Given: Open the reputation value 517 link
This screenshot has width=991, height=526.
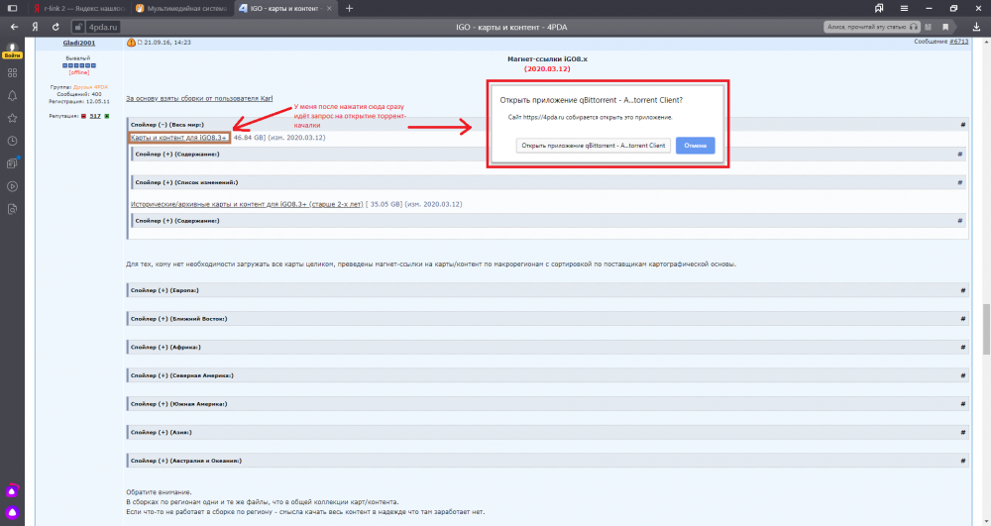Looking at the screenshot, I should coord(95,116).
